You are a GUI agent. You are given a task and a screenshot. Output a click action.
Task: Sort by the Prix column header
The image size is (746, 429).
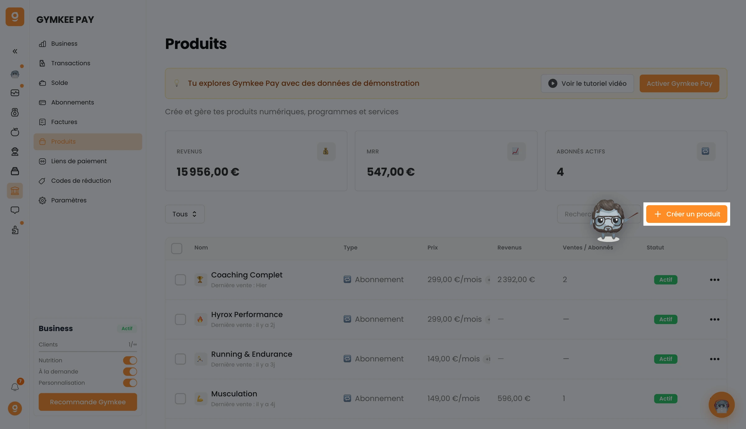(432, 247)
